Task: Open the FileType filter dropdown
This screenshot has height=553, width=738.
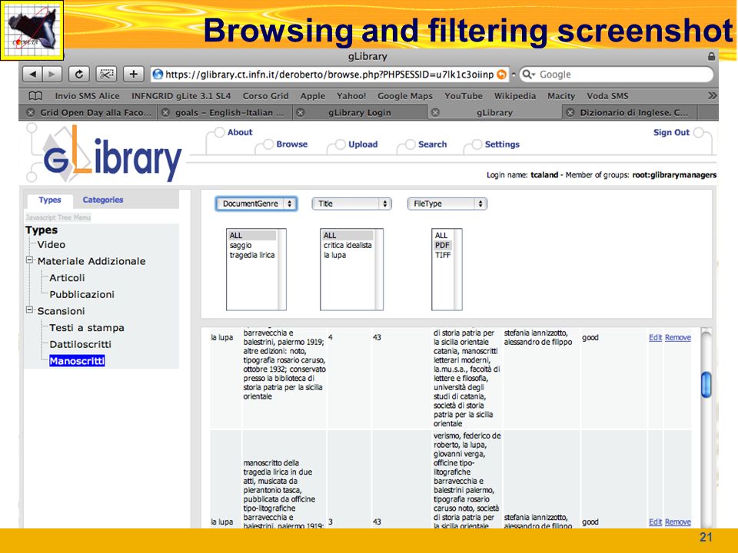Action: coord(447,204)
